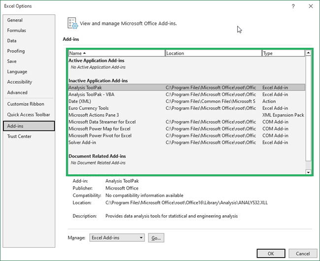Open the Manage Excel Add-ins dropdown
Image resolution: width=320 pixels, height=261 pixels.
(x=117, y=238)
